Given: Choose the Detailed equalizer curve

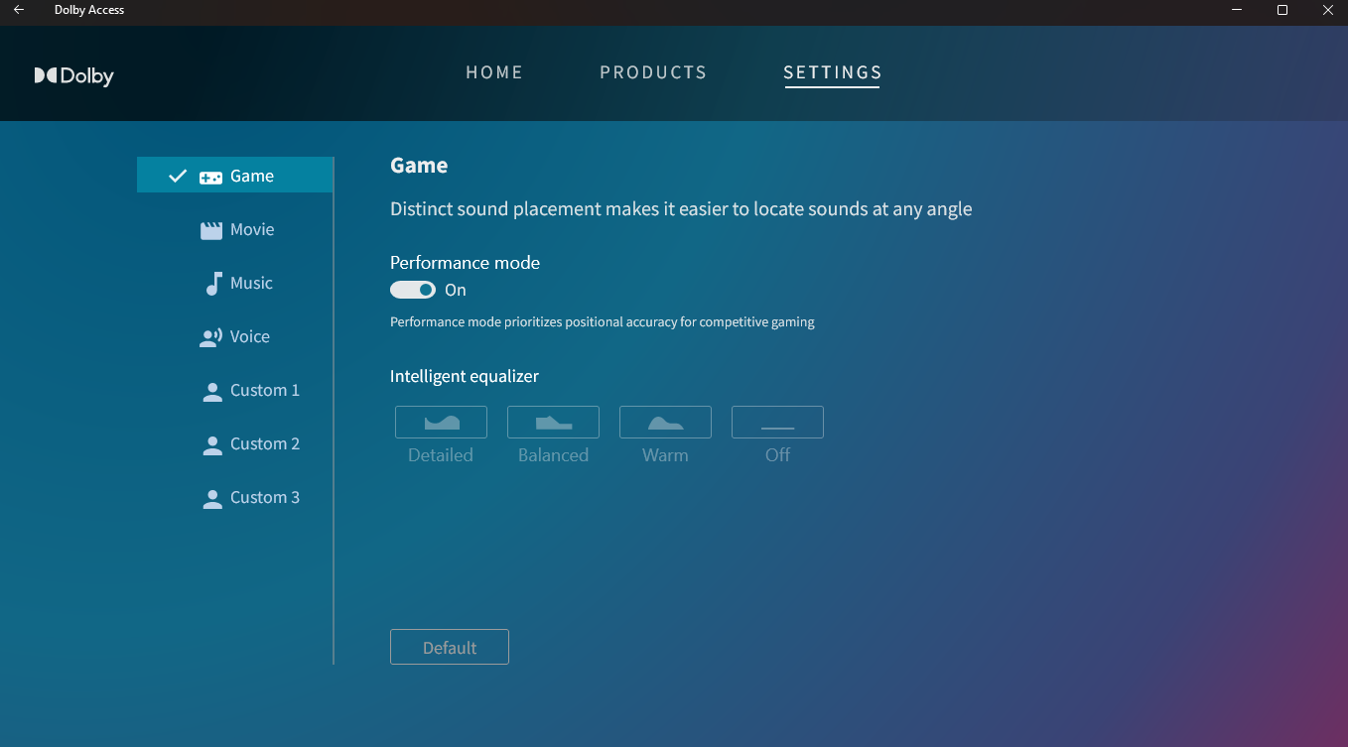Looking at the screenshot, I should click(441, 422).
